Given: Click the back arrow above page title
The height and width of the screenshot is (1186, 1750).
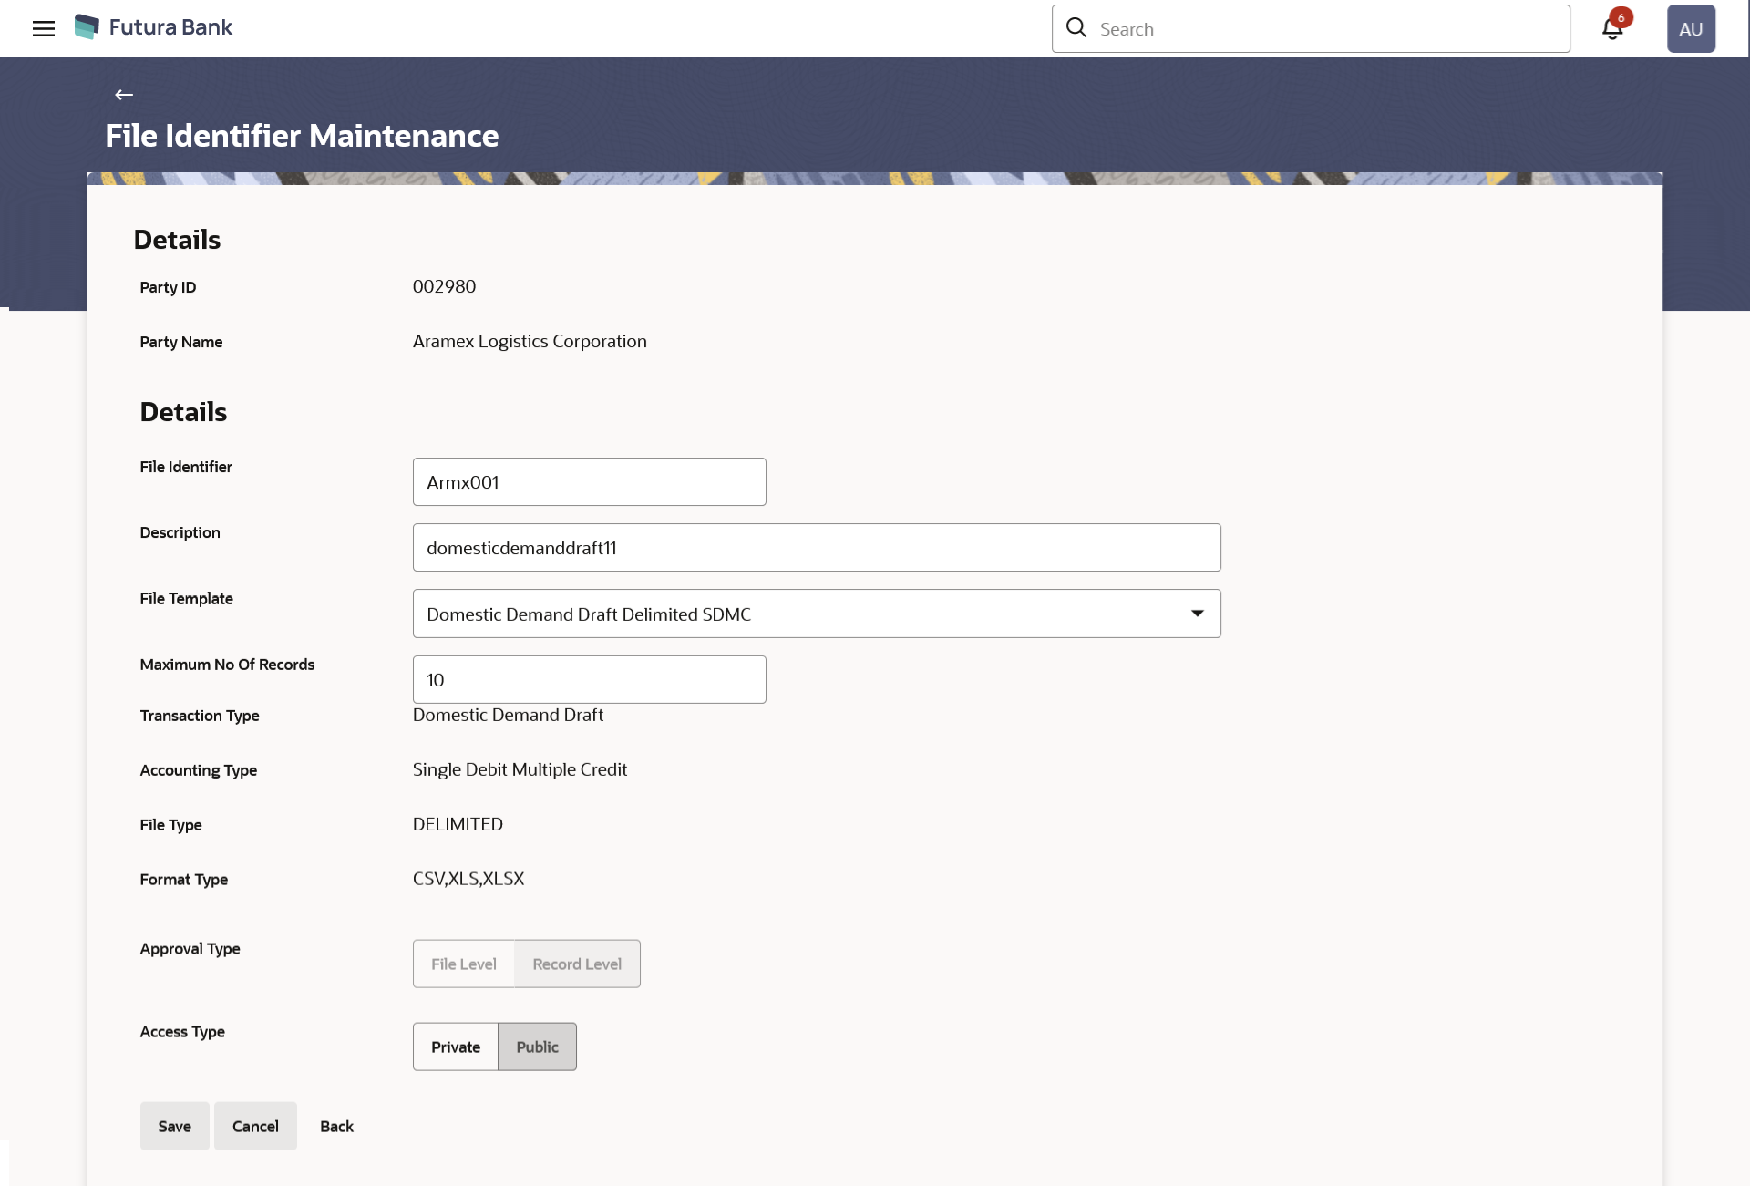Looking at the screenshot, I should click(124, 95).
